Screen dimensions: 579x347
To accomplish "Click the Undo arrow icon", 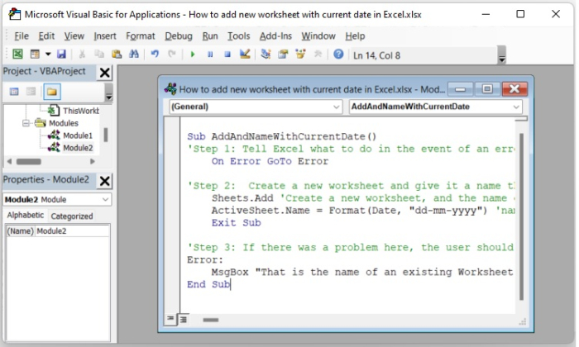I will tap(155, 55).
